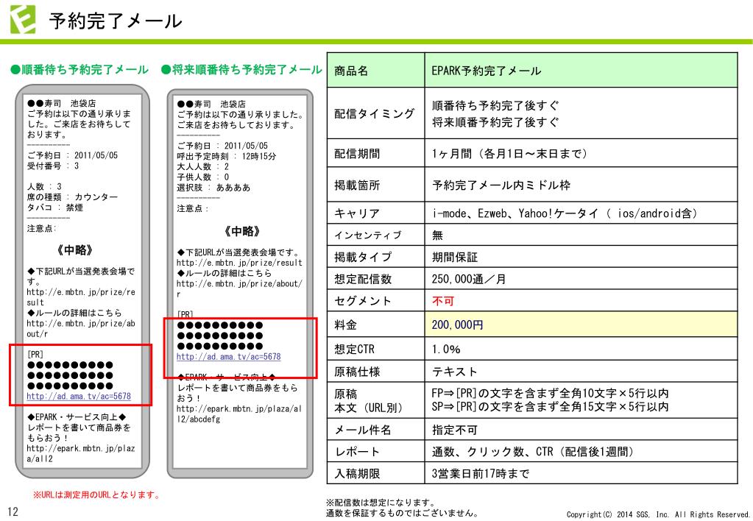Click the 《中略》 marker in left phone

point(75,250)
